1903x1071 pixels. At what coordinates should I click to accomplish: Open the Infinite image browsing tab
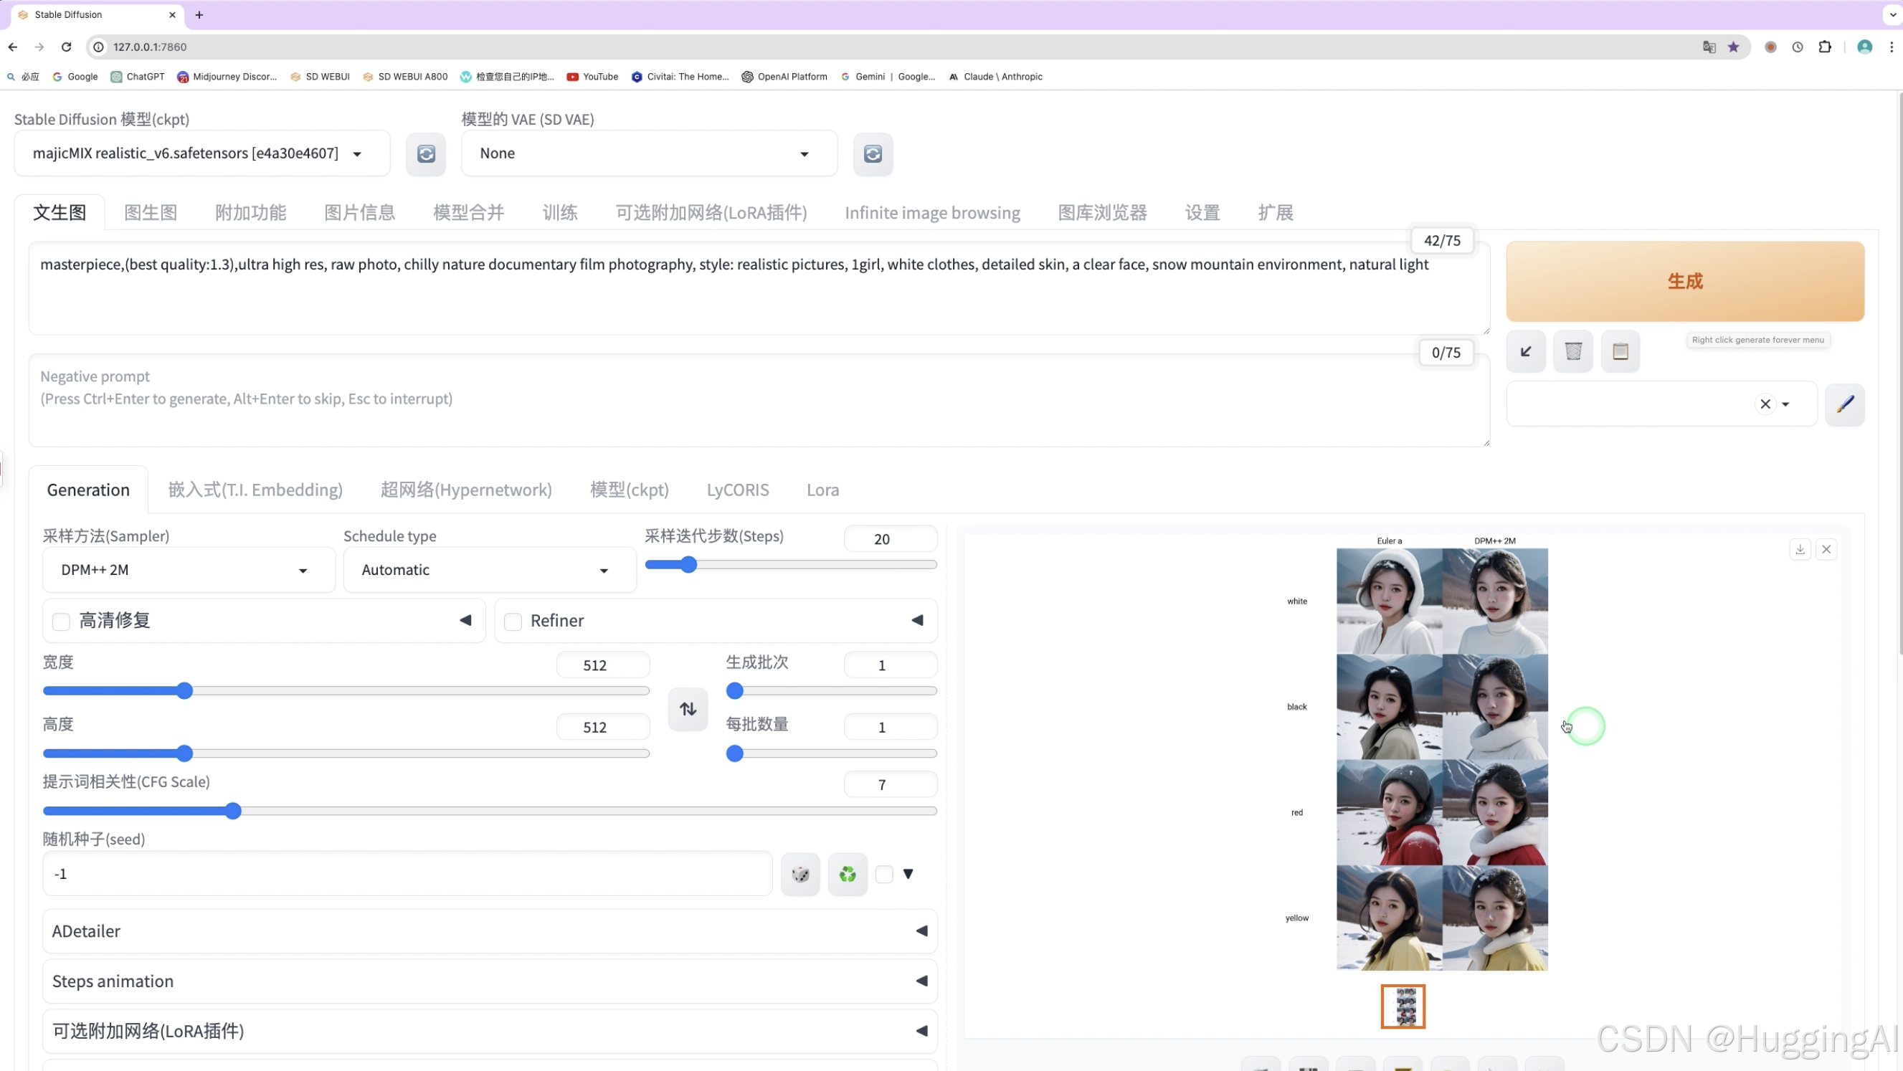932,213
